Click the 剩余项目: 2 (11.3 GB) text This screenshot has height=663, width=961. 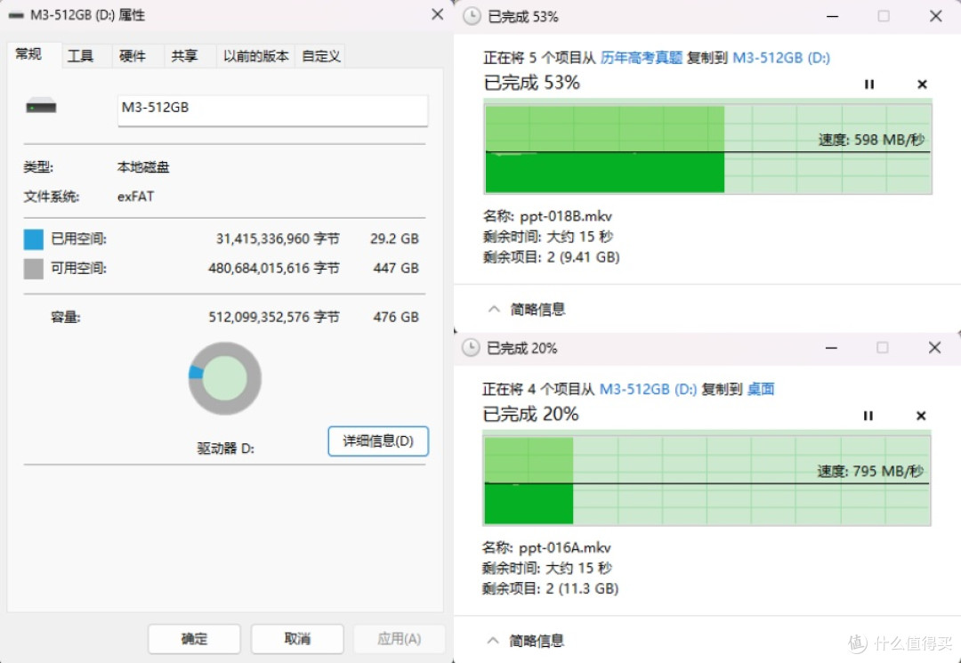pyautogui.click(x=551, y=588)
